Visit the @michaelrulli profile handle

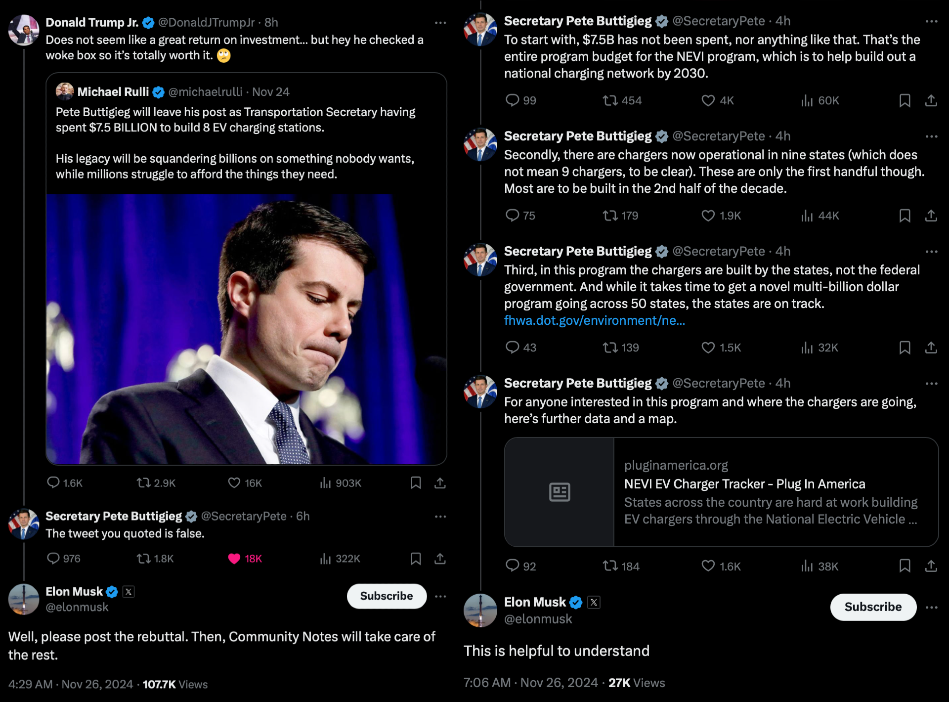click(205, 92)
